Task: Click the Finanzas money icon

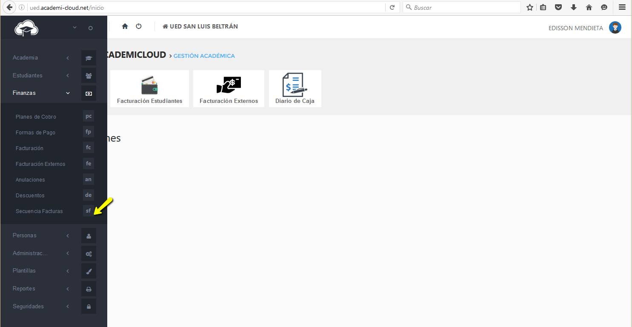Action: 89,93
